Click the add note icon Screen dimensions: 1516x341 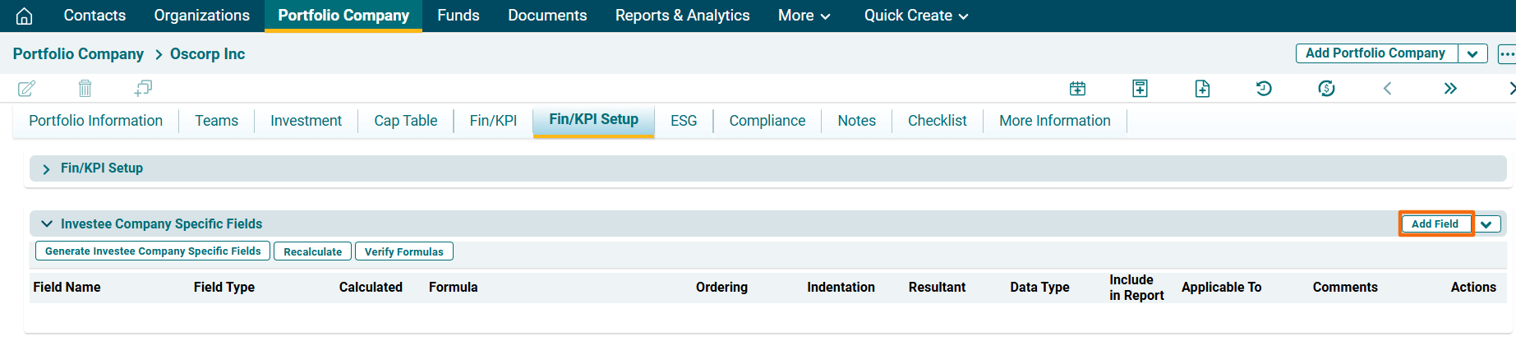(1140, 88)
